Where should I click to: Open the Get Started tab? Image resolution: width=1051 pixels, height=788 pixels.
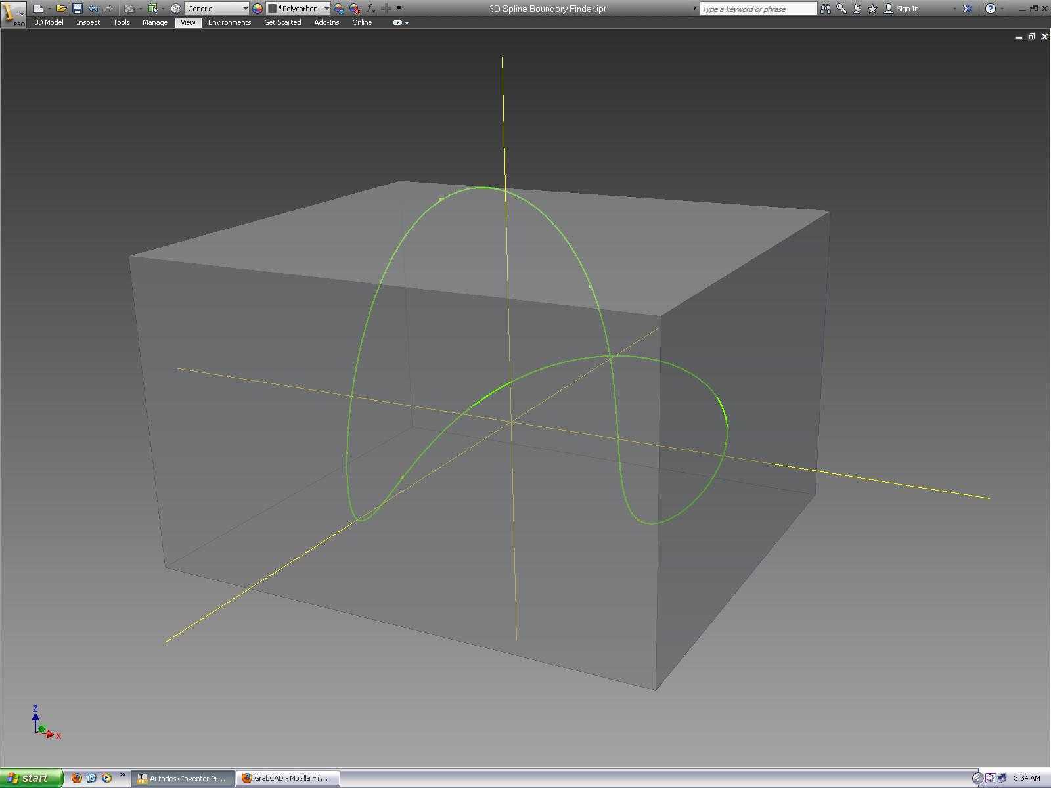(282, 22)
